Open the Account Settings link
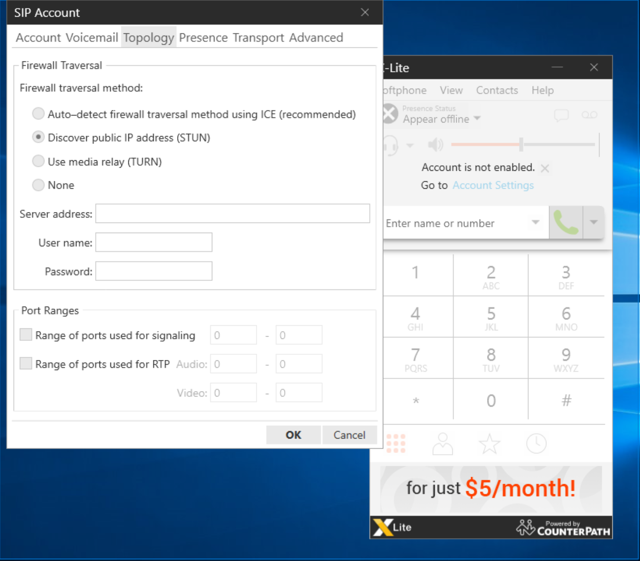The height and width of the screenshot is (561, 640). [493, 185]
